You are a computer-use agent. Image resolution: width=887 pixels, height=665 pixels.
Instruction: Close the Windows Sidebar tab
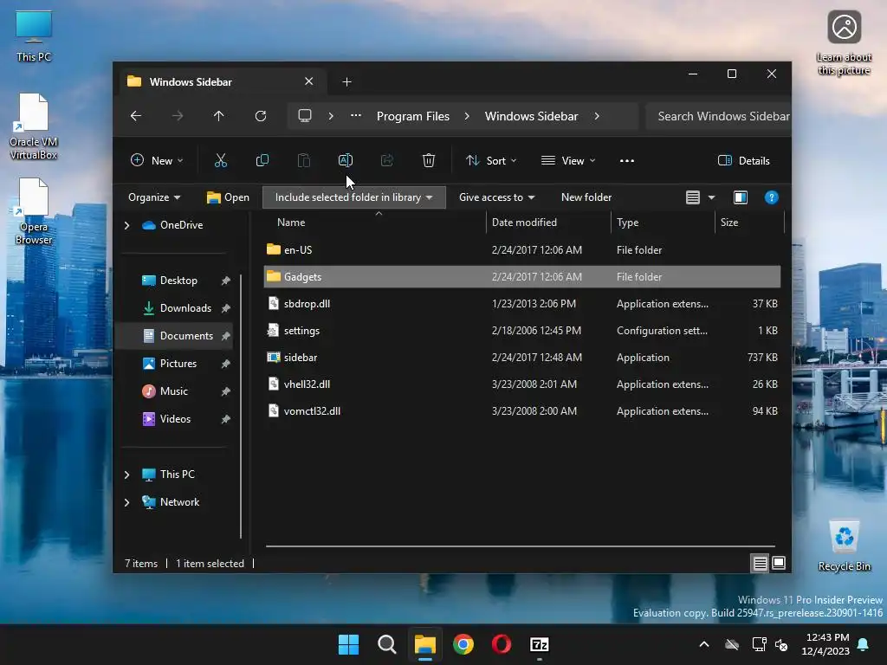point(309,81)
